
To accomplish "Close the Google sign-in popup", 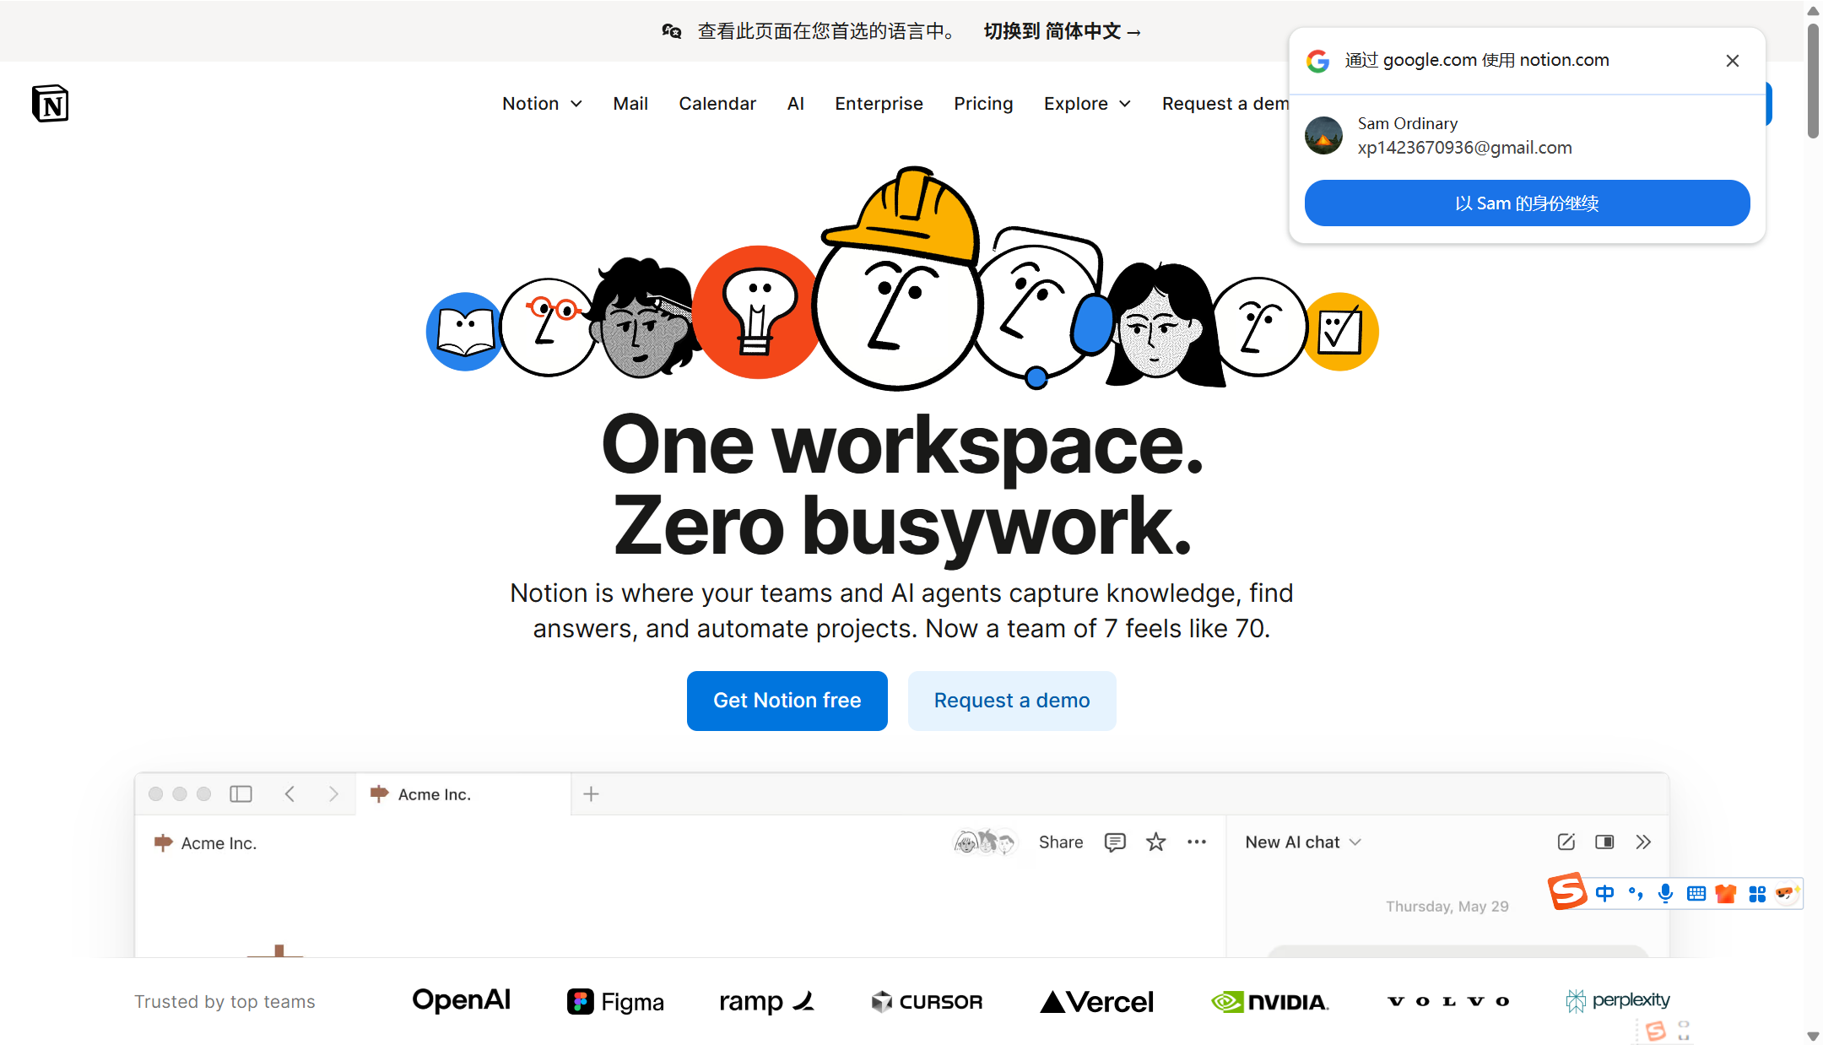I will (x=1732, y=61).
